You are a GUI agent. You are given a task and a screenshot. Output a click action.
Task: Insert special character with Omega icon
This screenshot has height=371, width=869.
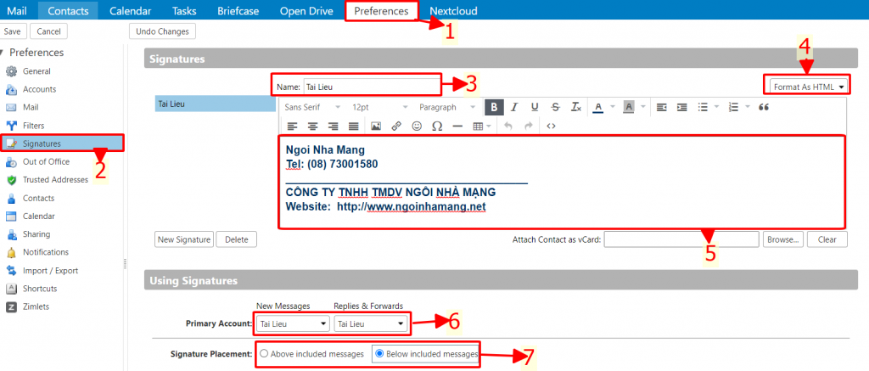point(437,126)
